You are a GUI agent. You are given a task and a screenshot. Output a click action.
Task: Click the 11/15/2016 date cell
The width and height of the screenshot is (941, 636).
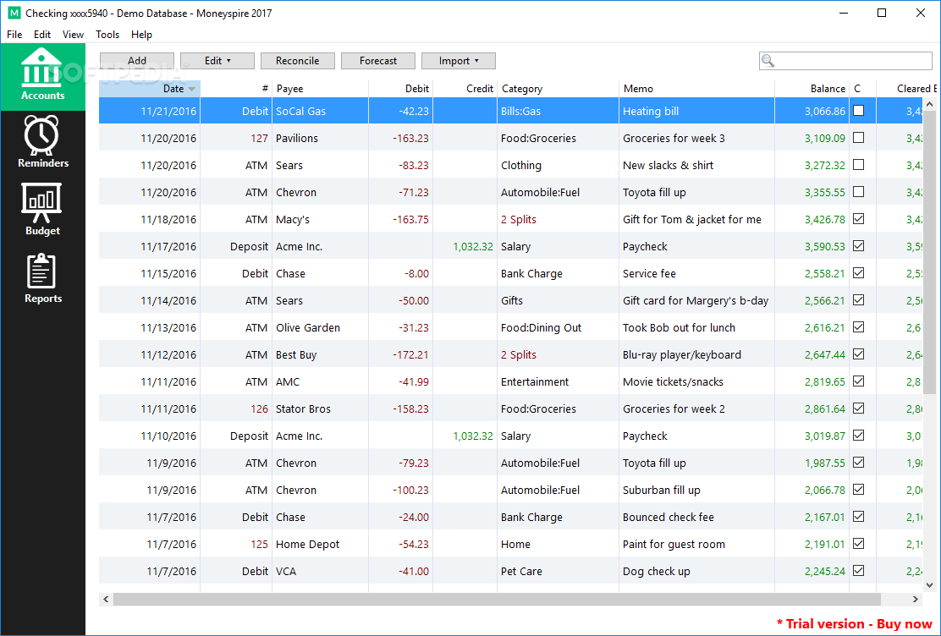click(150, 274)
